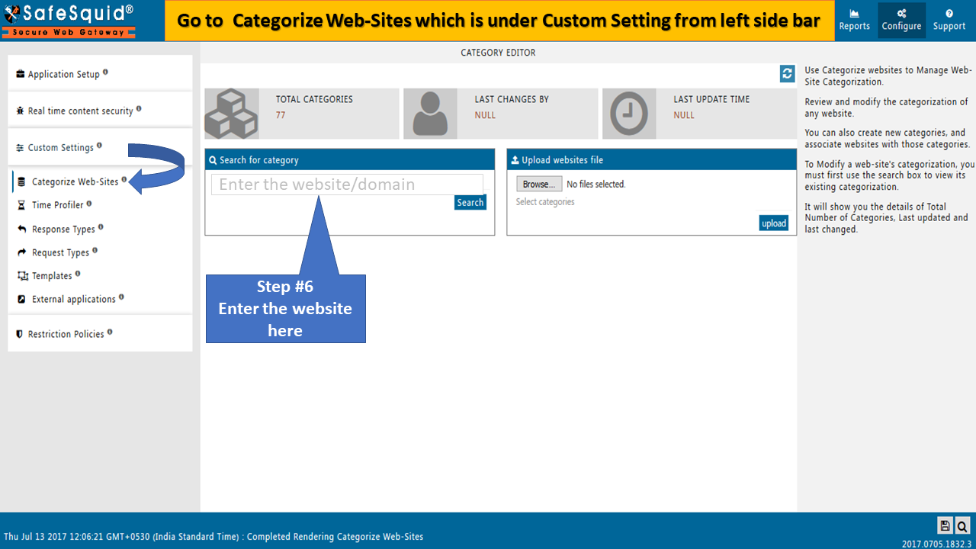
Task: Open Response Types in the sidebar
Action: (63, 230)
